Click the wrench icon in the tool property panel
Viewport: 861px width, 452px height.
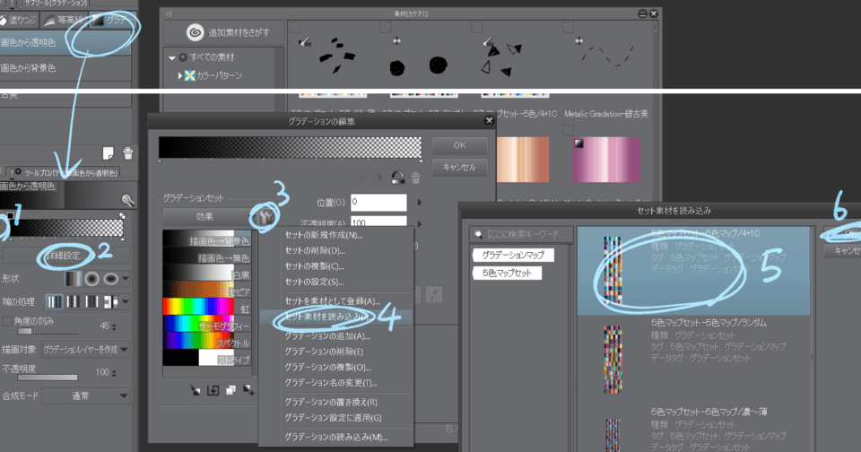tap(128, 201)
